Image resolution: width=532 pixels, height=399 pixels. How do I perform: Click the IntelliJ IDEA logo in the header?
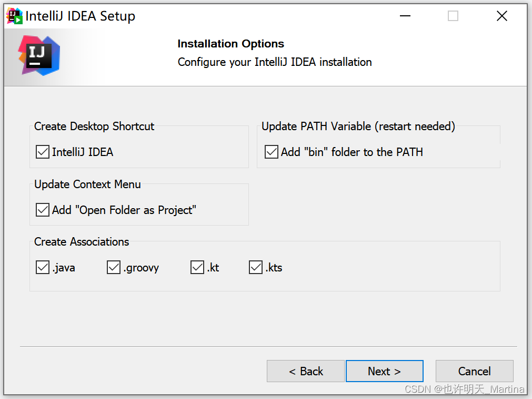click(39, 54)
